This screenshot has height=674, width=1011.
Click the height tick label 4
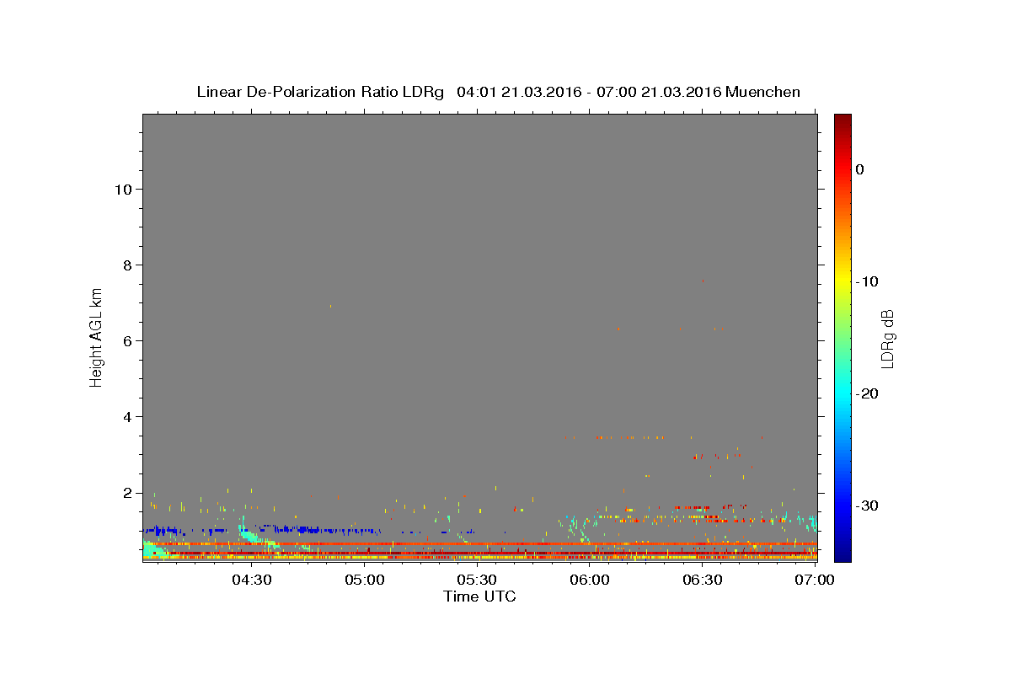[x=129, y=417]
